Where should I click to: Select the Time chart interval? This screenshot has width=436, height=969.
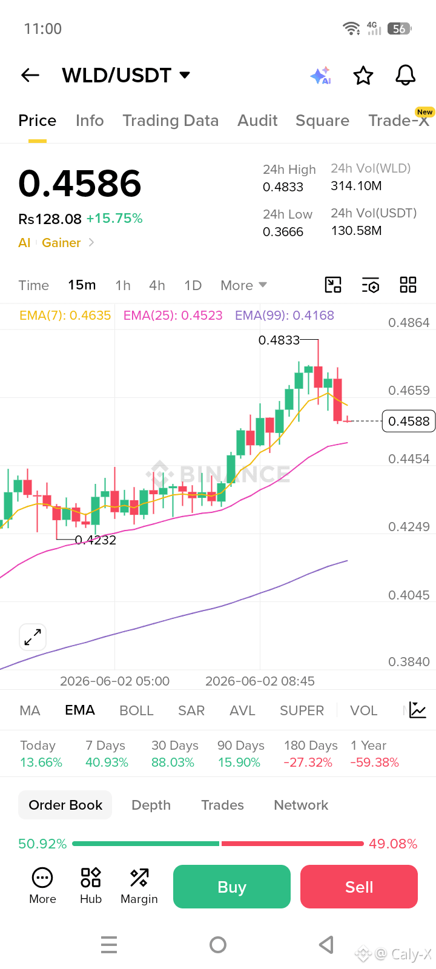[x=33, y=285]
